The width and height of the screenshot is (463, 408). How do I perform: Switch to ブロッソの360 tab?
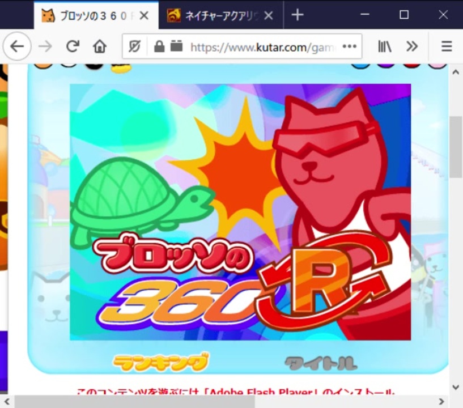tap(96, 15)
